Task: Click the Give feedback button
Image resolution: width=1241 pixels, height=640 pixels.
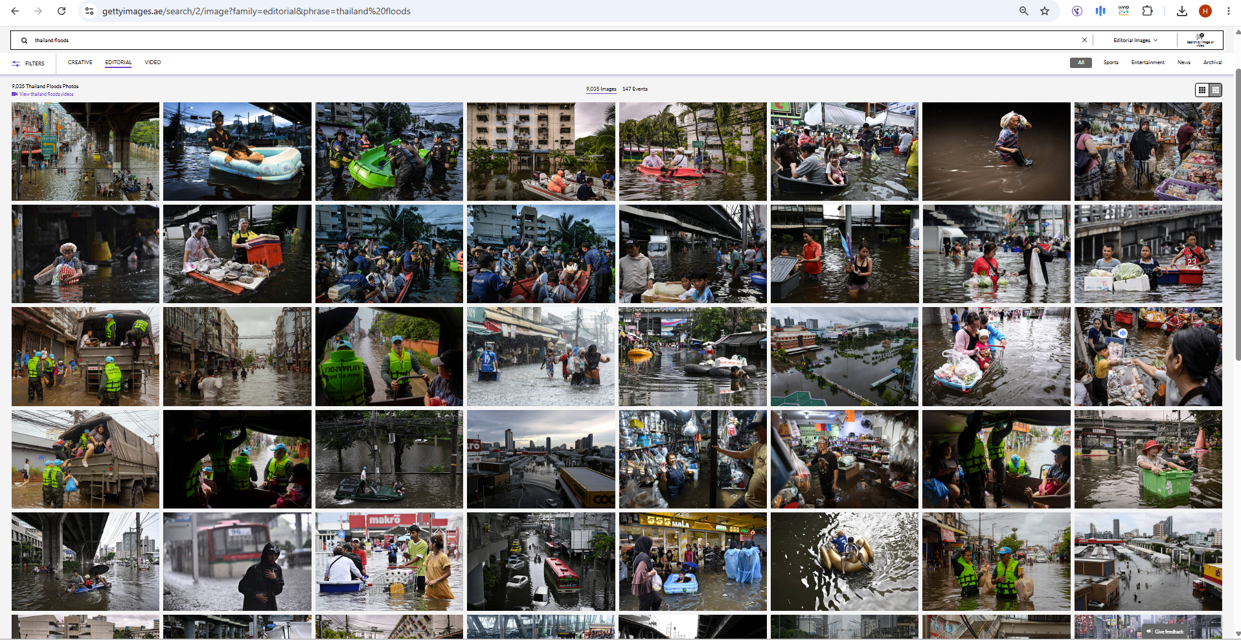Action: coord(1165,632)
